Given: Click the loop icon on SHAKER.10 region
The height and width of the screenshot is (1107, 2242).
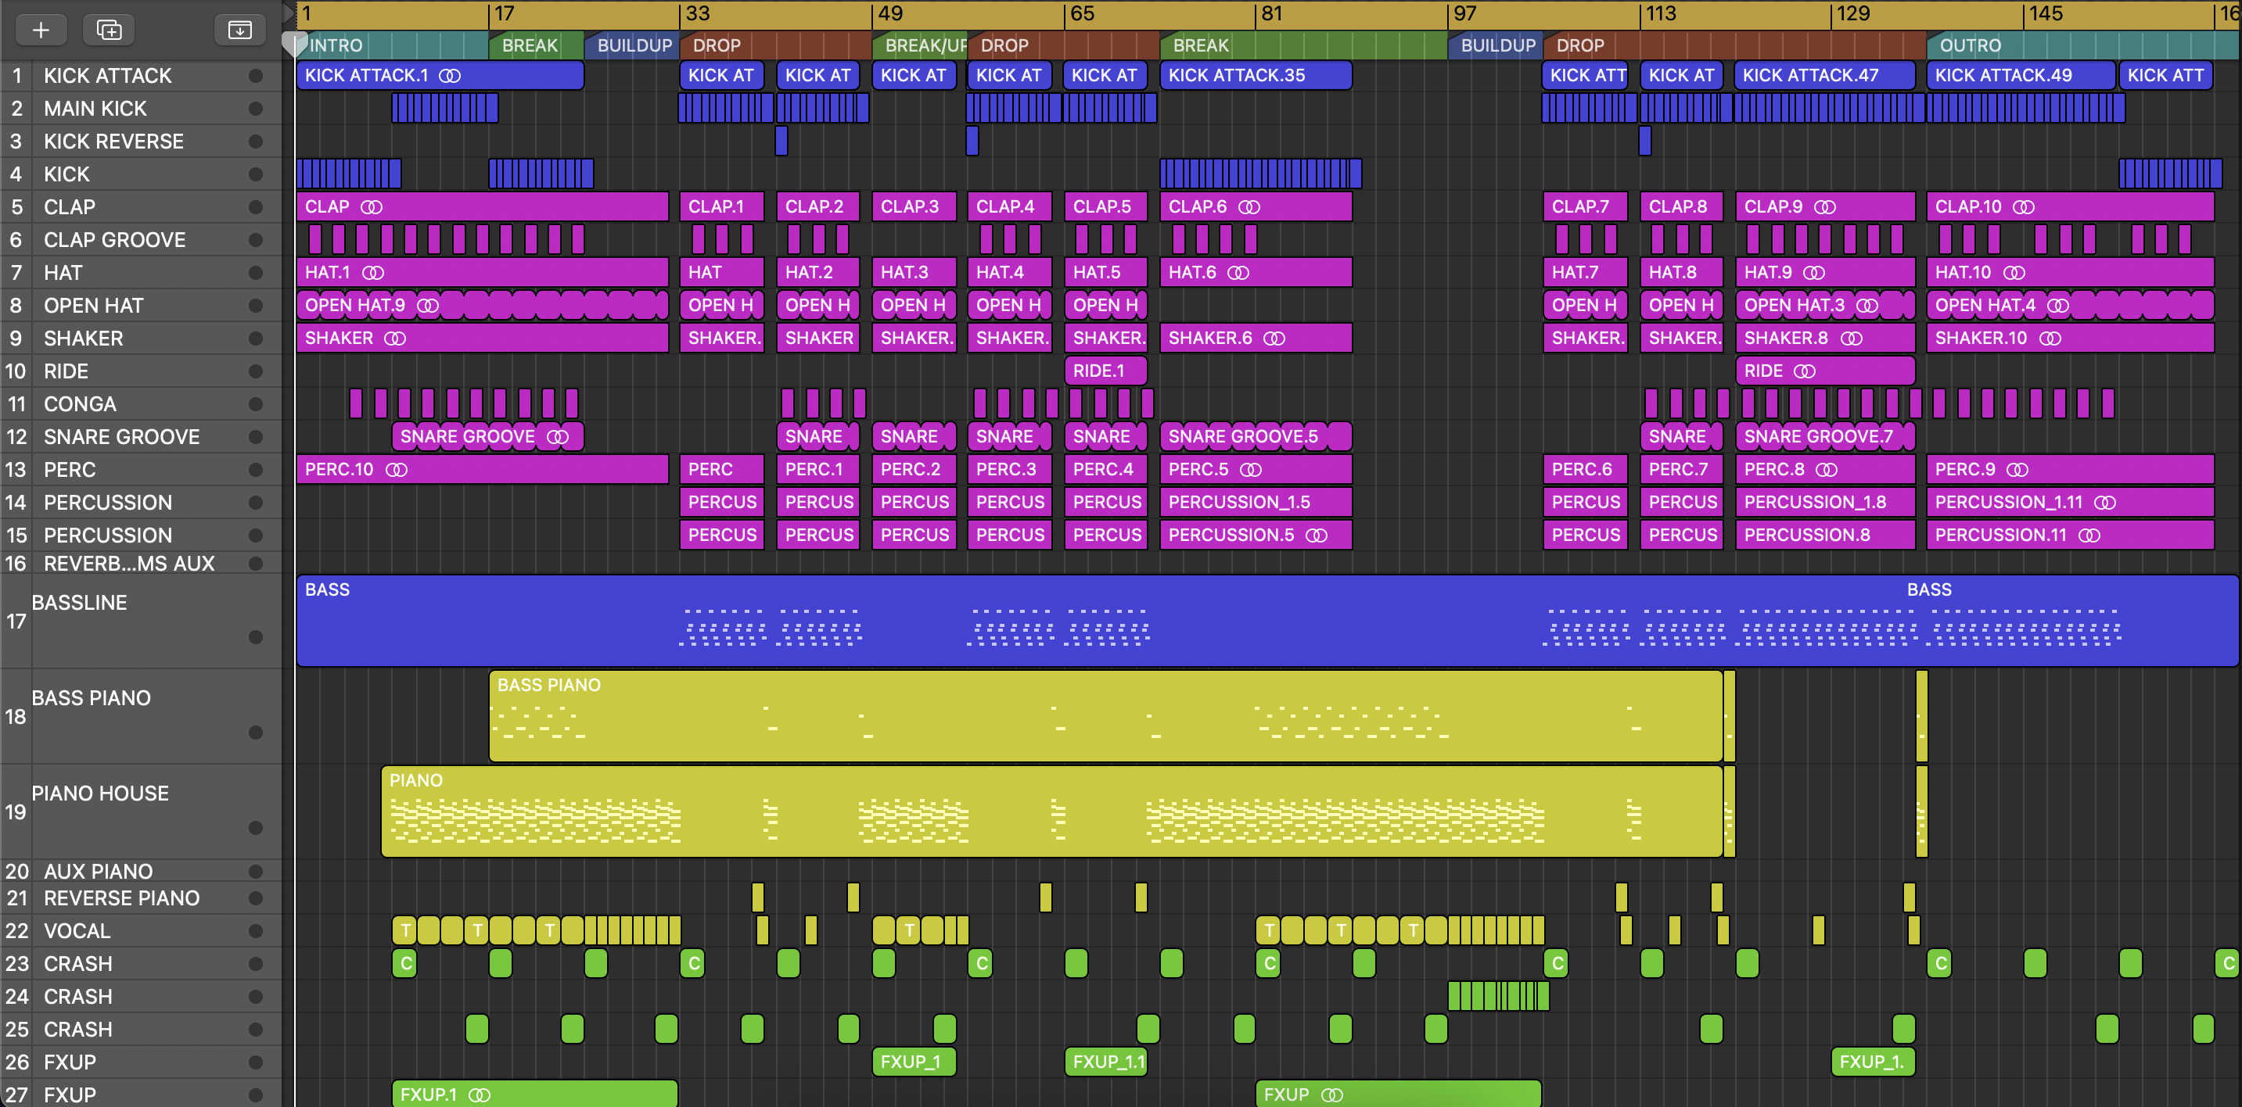Looking at the screenshot, I should tap(2050, 339).
